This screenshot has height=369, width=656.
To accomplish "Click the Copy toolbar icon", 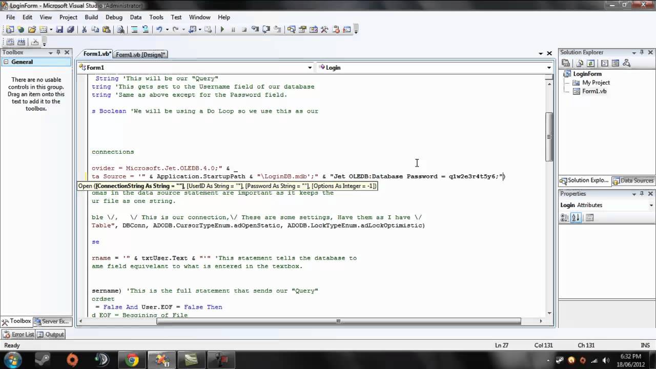I will (x=95, y=30).
